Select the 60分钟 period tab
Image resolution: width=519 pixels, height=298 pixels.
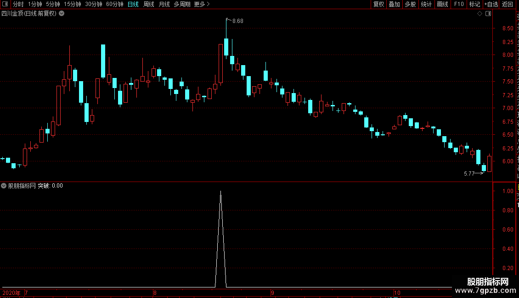click(x=114, y=4)
